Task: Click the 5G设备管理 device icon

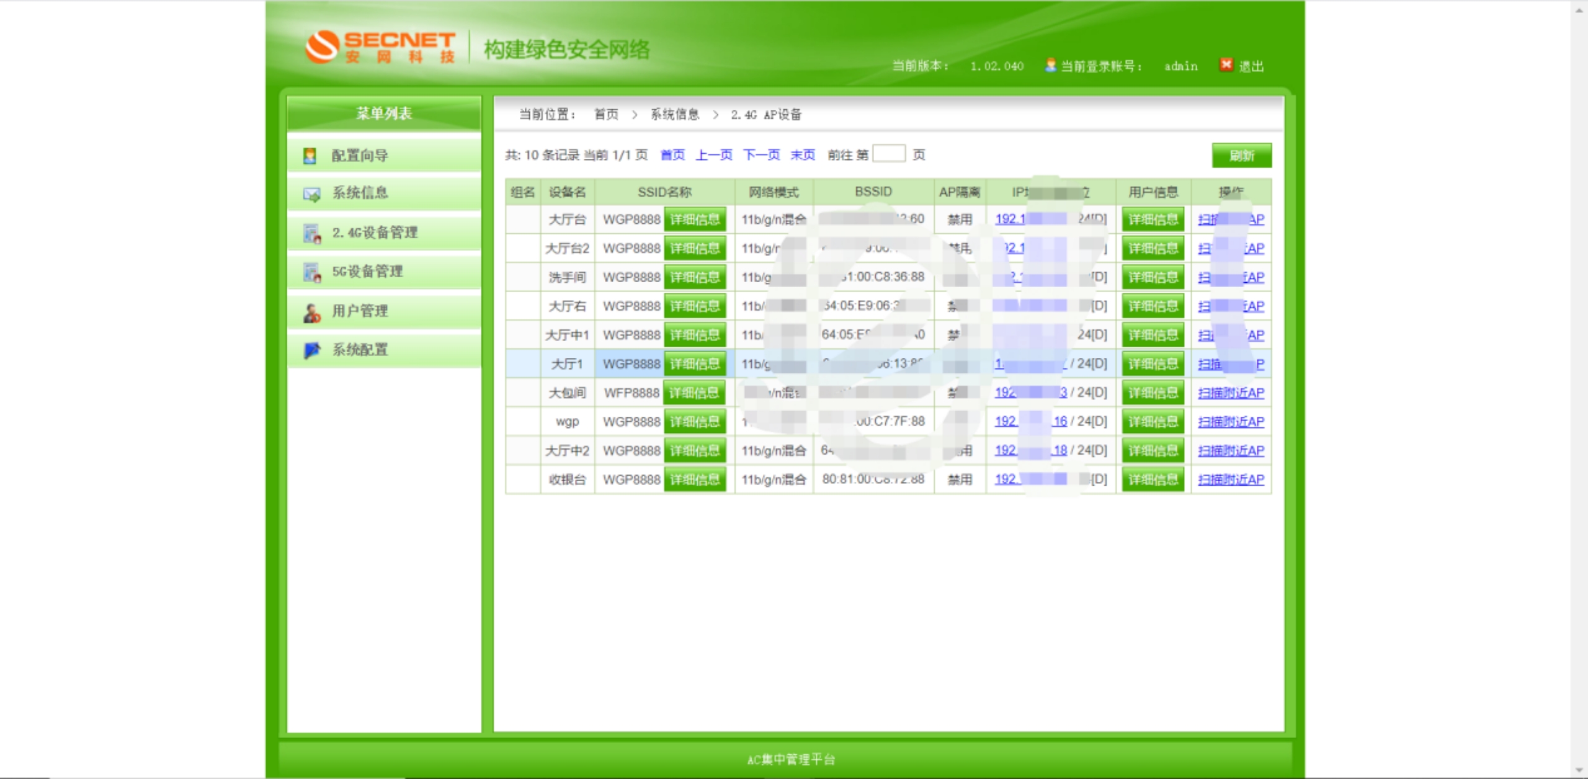Action: [x=311, y=272]
